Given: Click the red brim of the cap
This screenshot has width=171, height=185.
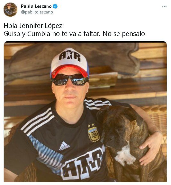Looking at the screenshot, I should point(69,71).
